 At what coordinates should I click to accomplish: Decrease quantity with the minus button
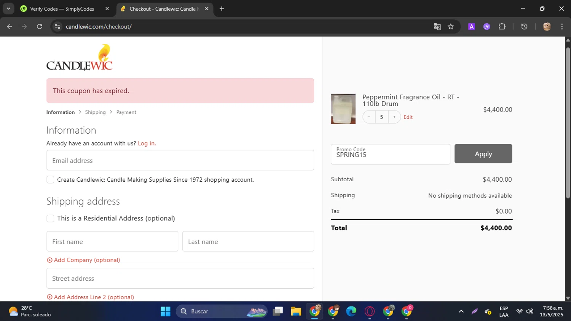(x=369, y=117)
